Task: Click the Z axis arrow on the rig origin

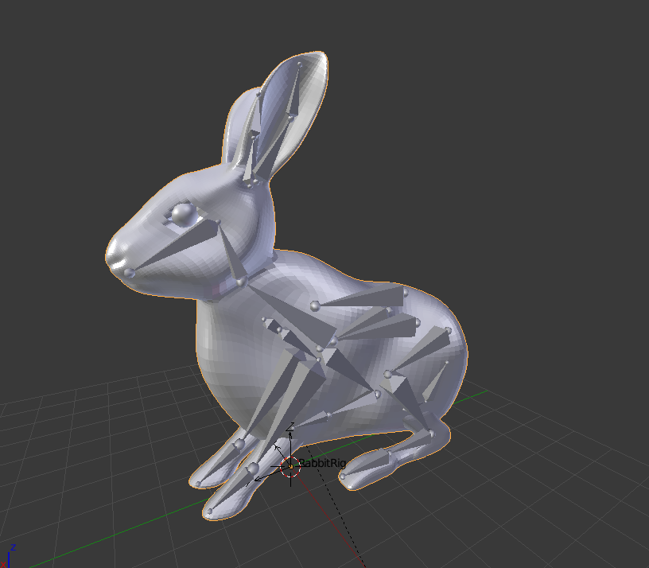Action: (290, 444)
